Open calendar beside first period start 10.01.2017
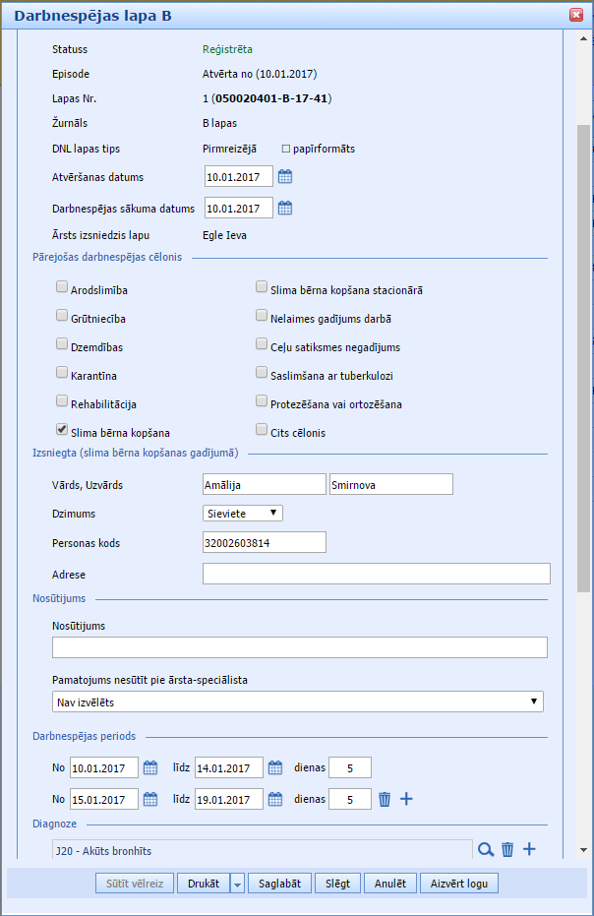Viewport: 594px width, 916px height. click(150, 768)
